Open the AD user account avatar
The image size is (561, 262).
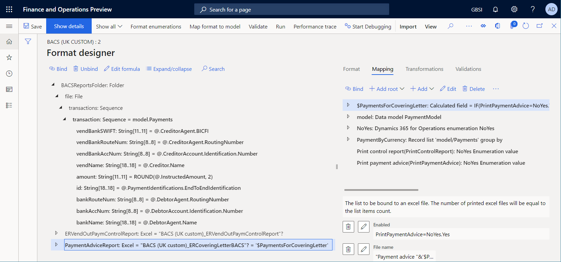pos(551,9)
